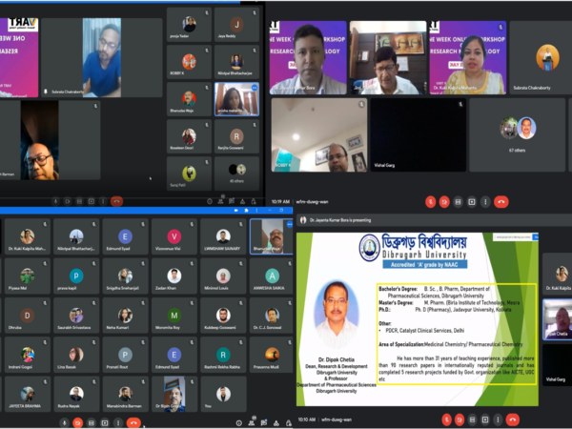Open the '67 others' participants tile

pos(518,134)
